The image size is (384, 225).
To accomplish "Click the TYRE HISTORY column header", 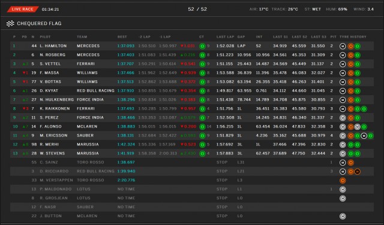I will (x=353, y=37).
